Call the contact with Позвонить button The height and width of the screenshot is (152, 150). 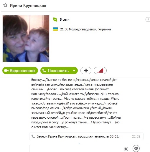tap(56, 71)
